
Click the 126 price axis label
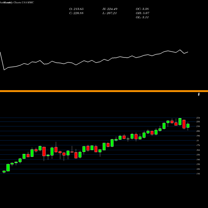pos(198,169)
